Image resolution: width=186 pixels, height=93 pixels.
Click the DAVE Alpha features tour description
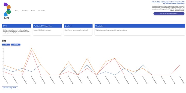(x=42, y=30)
